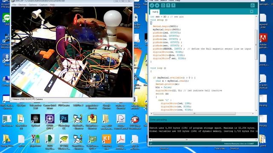Click the AMCAP webcam video preview
This screenshot has height=153, width=273.
72,52
